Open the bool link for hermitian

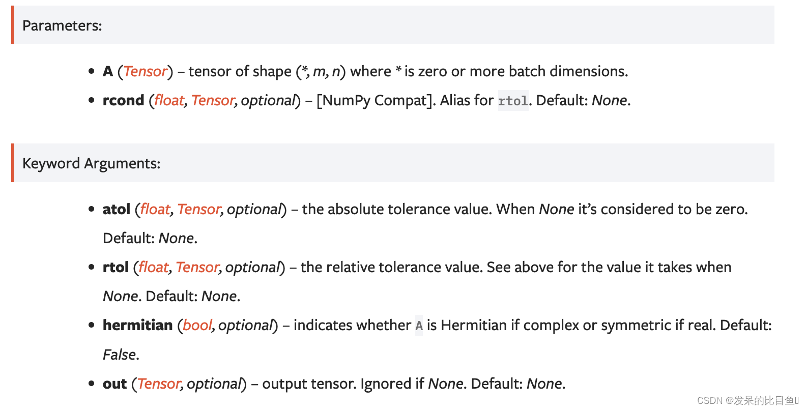[x=197, y=326]
